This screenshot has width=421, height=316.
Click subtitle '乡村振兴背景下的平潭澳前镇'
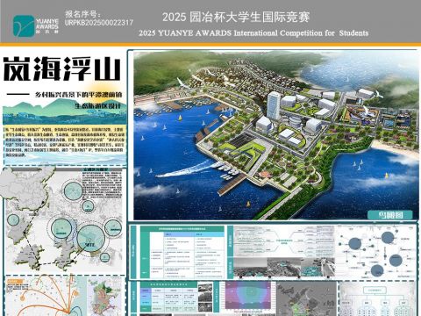coord(78,95)
